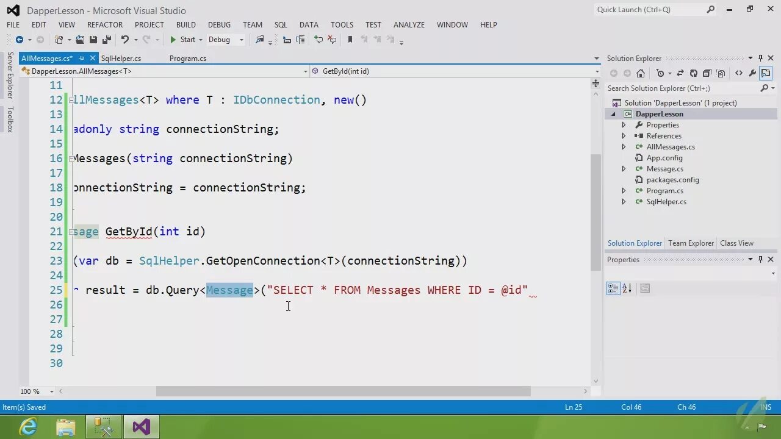Image resolution: width=781 pixels, height=439 pixels.
Task: Open the REFACTOR menu
Action: click(105, 25)
